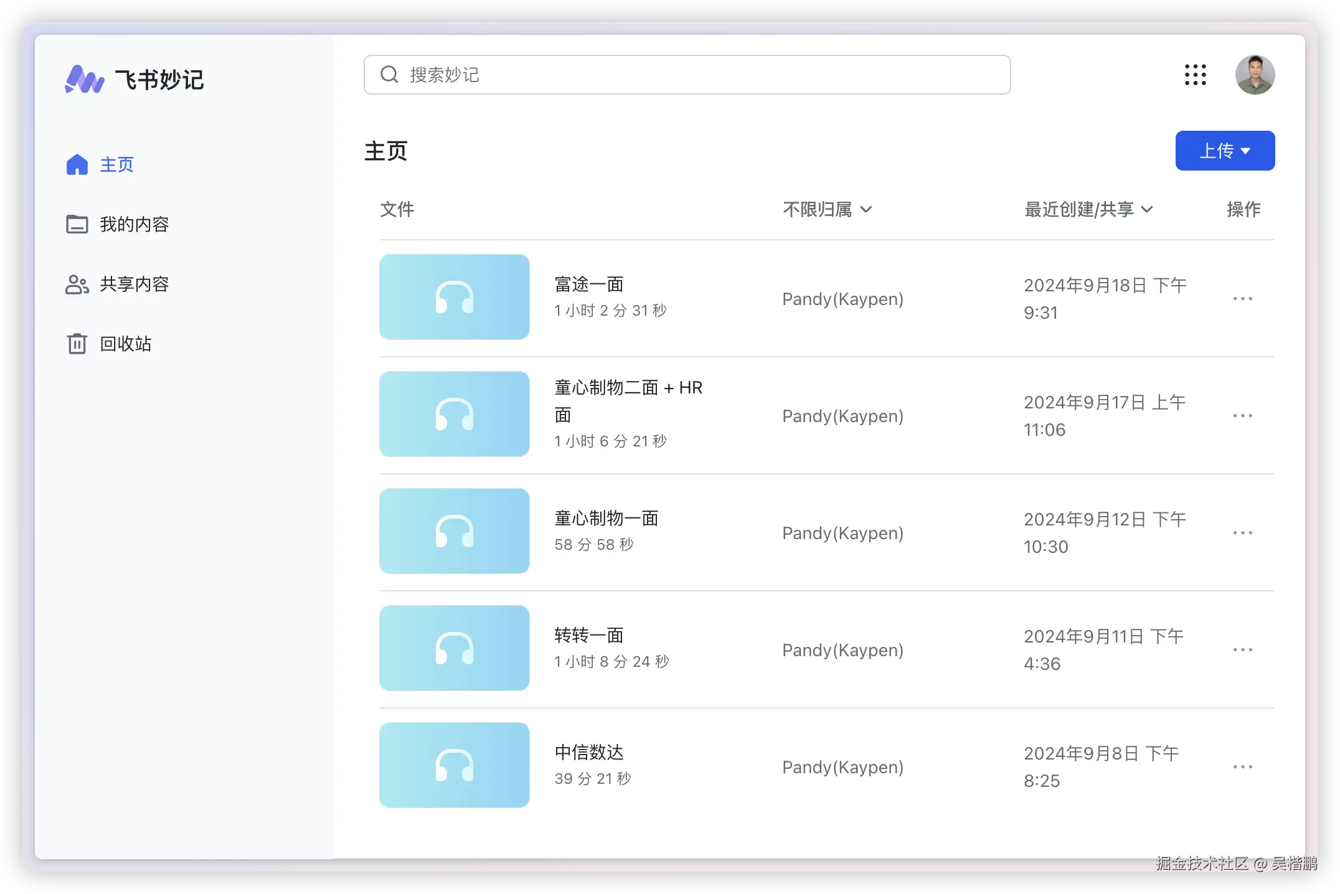This screenshot has width=1340, height=894.
Task: Open the 最近创建/共享 sort dropdown
Action: click(1088, 209)
